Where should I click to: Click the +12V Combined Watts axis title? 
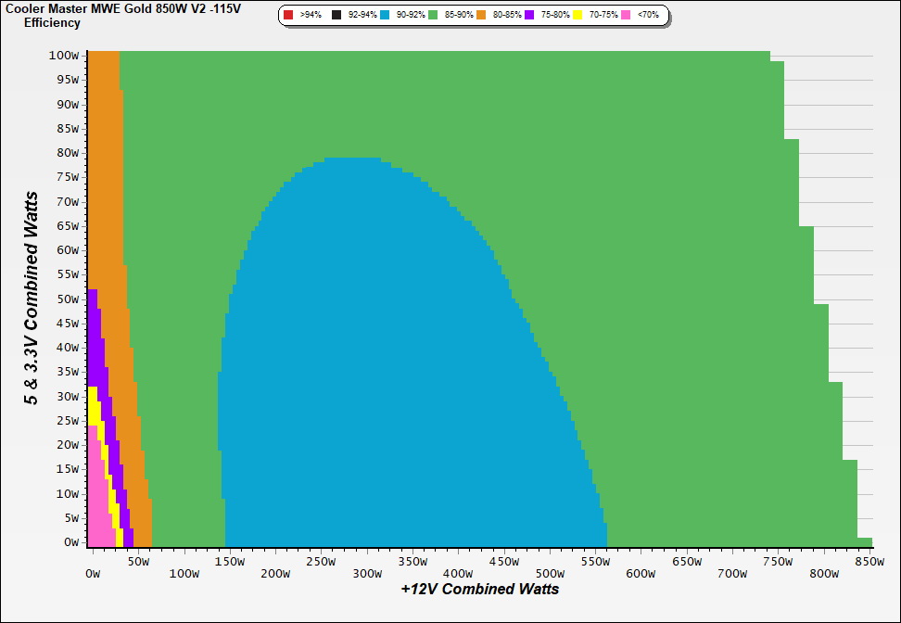pyautogui.click(x=479, y=589)
